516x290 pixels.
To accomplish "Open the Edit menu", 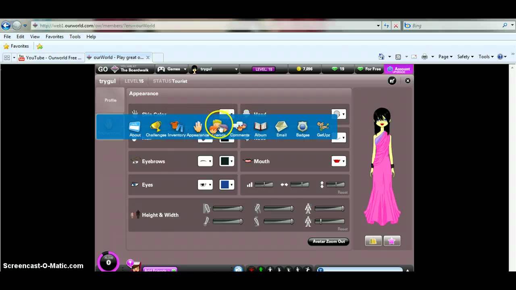I will pos(20,36).
